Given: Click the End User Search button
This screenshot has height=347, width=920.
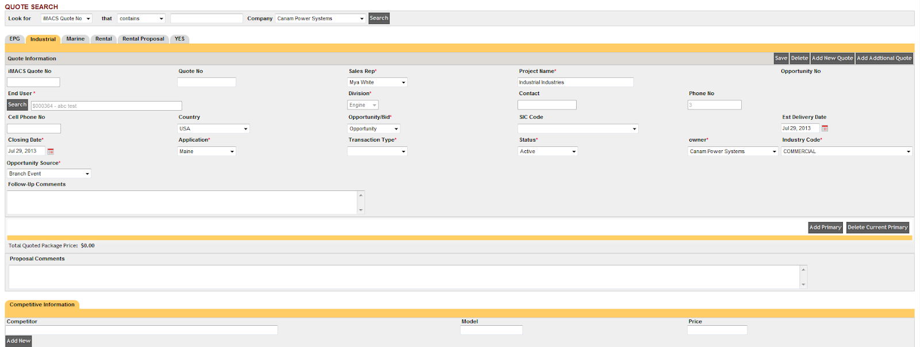Looking at the screenshot, I should pyautogui.click(x=17, y=105).
